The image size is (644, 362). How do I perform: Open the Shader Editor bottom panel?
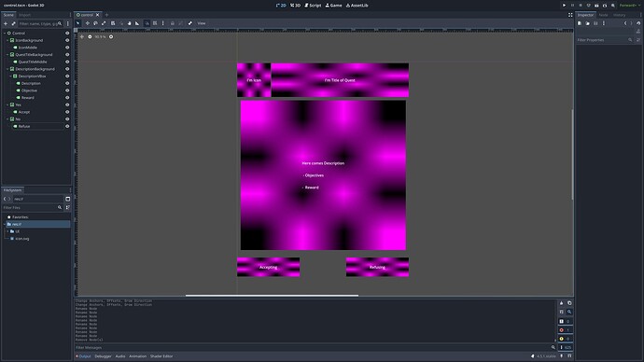pos(161,356)
